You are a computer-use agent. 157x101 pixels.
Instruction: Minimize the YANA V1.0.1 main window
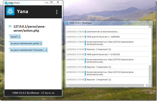pos(47,2)
